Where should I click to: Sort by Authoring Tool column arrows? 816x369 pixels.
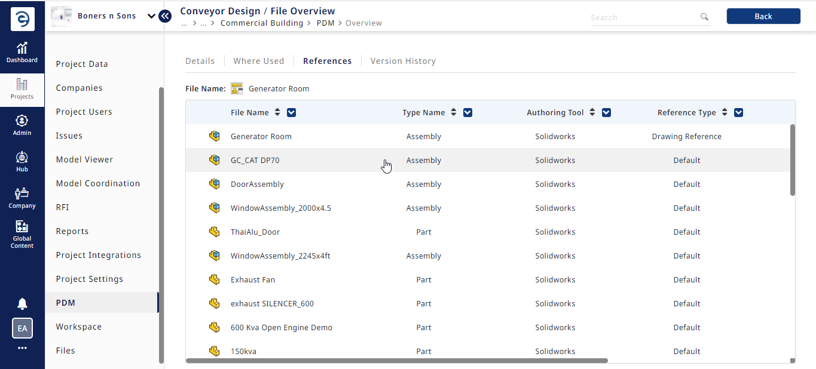pyautogui.click(x=592, y=112)
